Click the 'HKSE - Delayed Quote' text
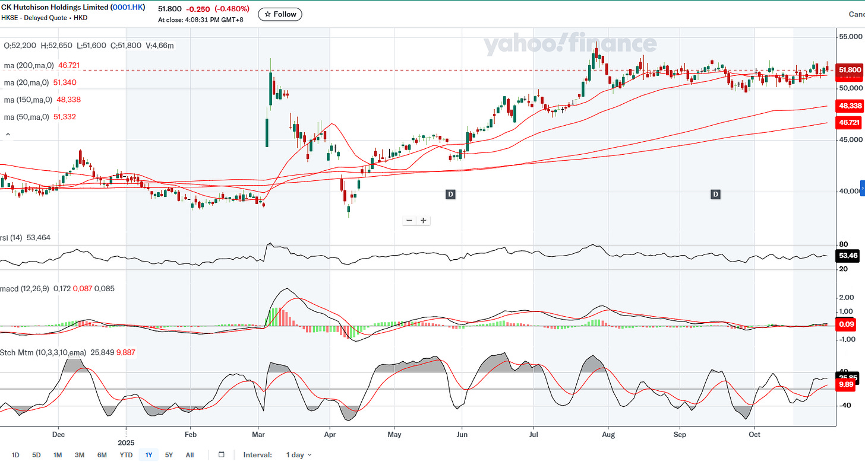The height and width of the screenshot is (465, 865). tap(36, 17)
